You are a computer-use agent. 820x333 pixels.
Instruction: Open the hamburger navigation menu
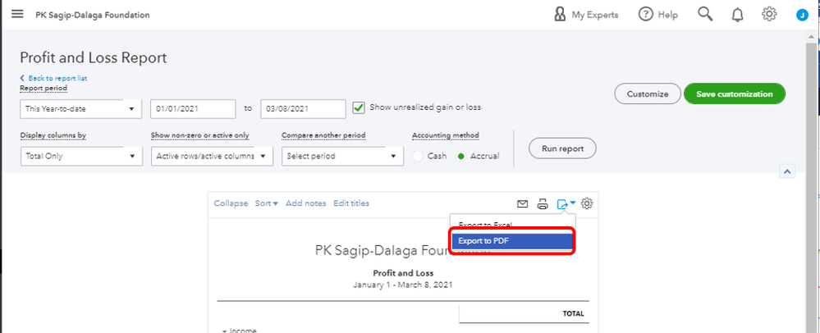(x=17, y=14)
